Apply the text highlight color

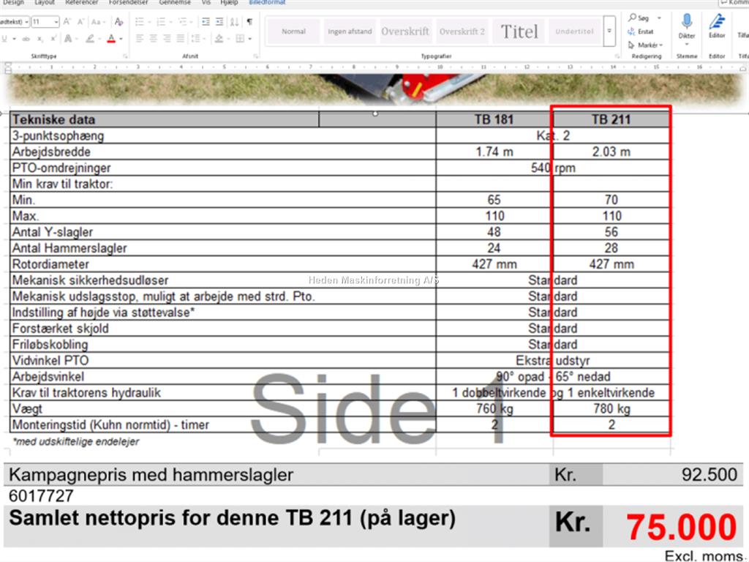(89, 38)
